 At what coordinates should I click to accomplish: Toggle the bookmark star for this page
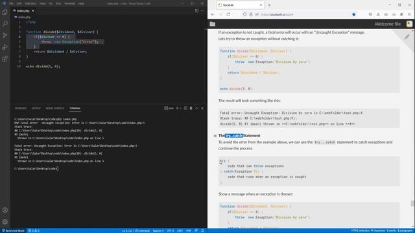[354, 14]
